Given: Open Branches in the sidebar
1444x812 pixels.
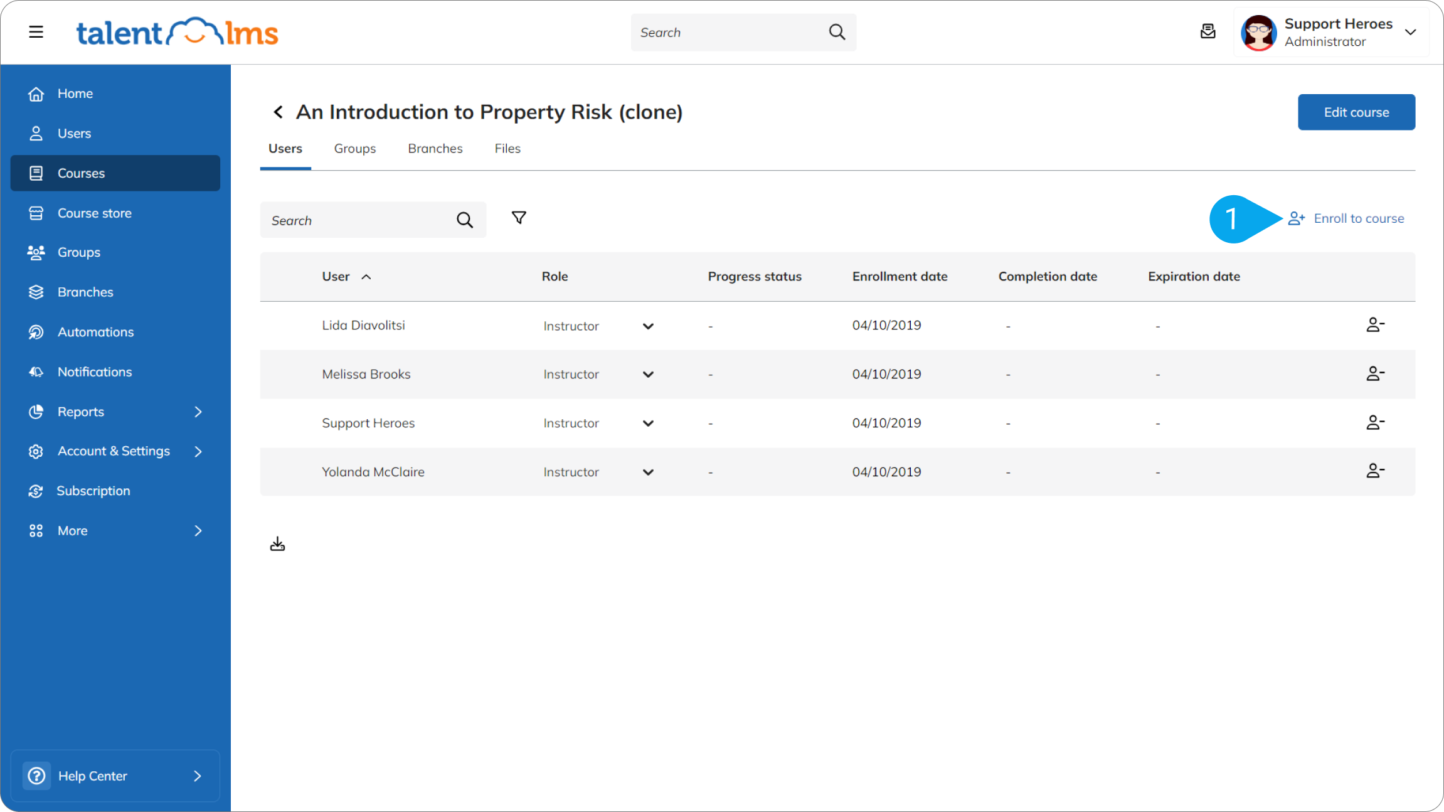Looking at the screenshot, I should pos(115,292).
